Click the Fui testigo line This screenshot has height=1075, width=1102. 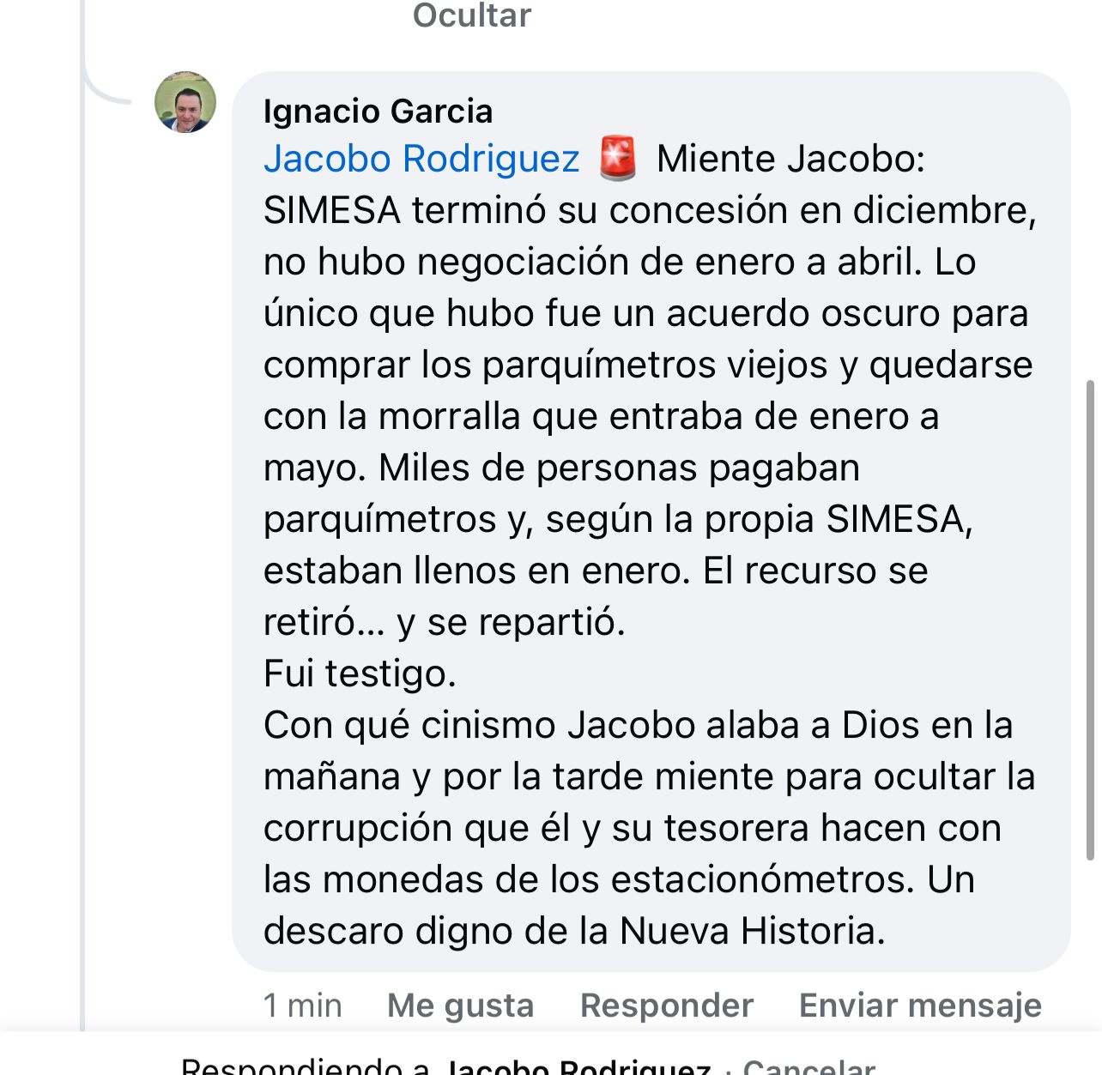click(360, 673)
